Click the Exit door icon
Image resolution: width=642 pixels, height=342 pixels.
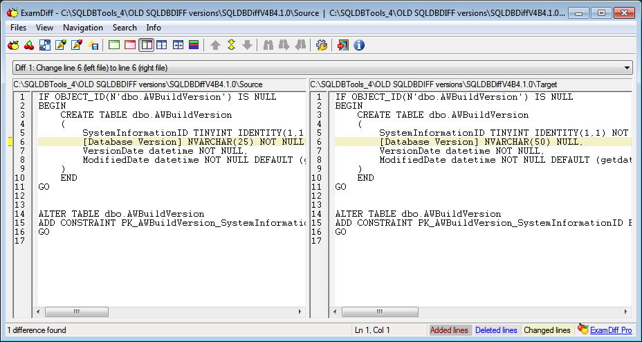pyautogui.click(x=342, y=45)
